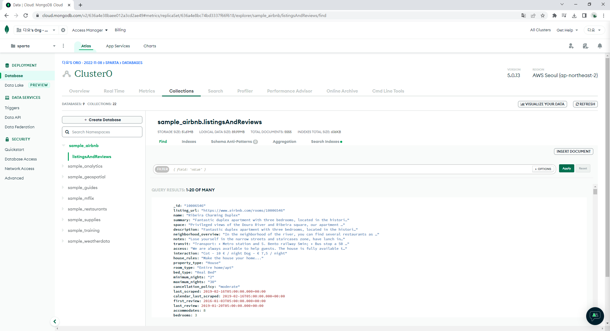610x331 pixels.
Task: Click INSERT DOCUMENT button
Action: pyautogui.click(x=574, y=152)
